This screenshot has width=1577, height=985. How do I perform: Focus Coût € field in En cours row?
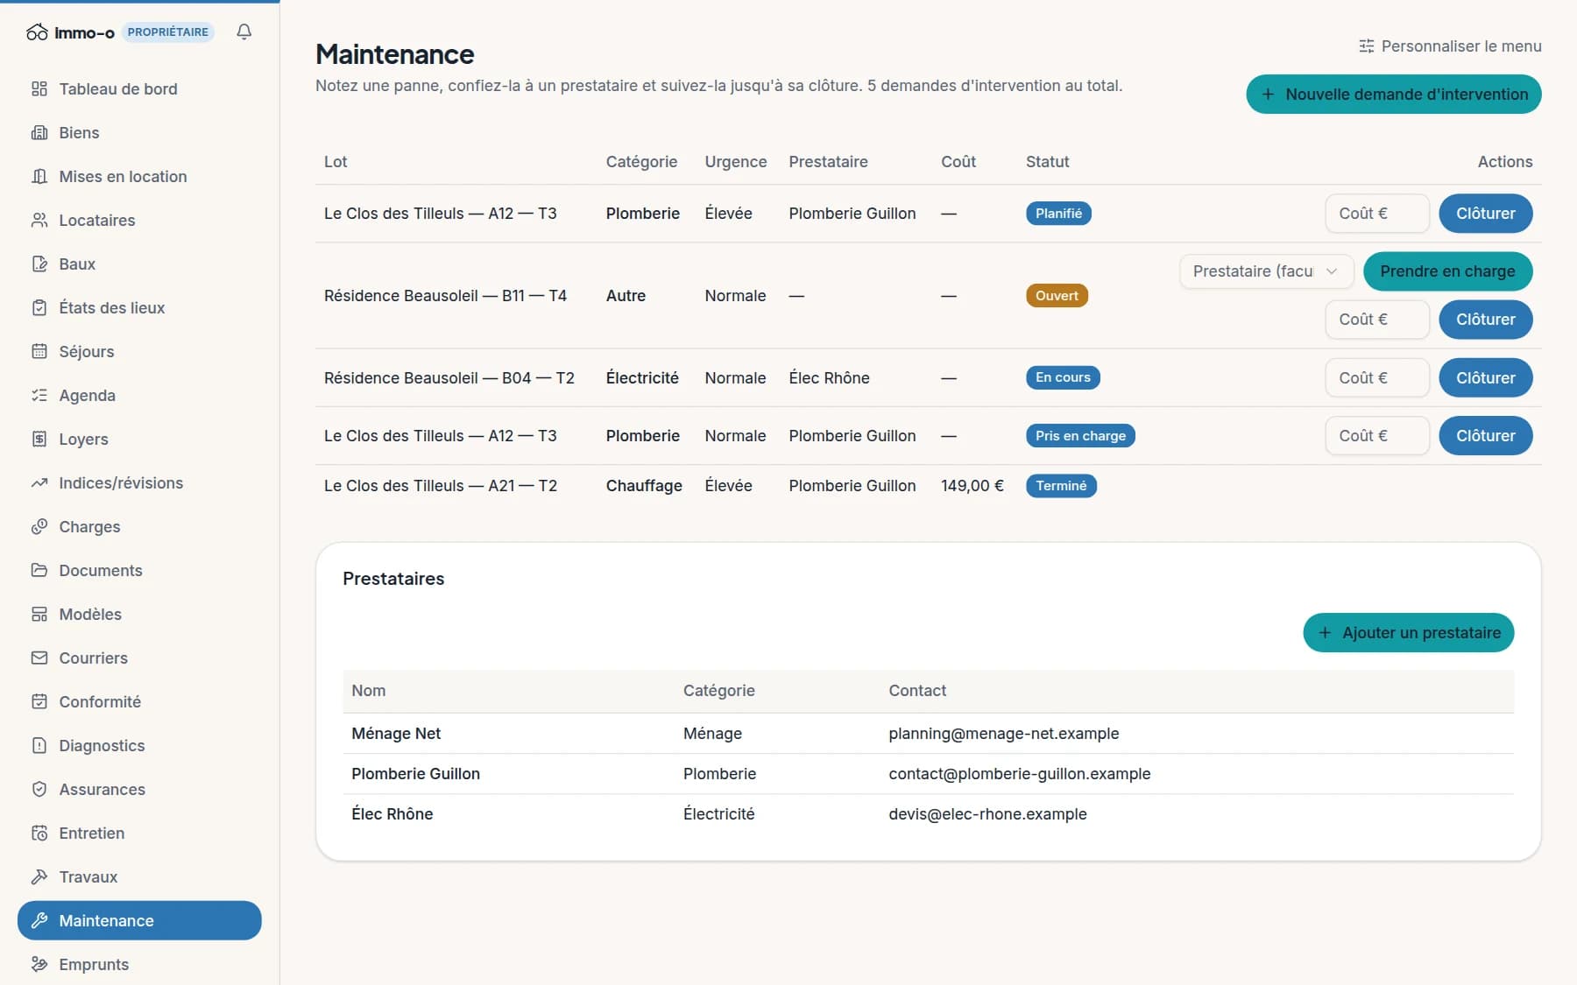click(1377, 378)
